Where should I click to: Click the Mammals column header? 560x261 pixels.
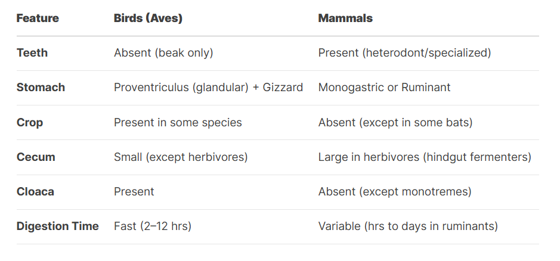[x=345, y=18]
